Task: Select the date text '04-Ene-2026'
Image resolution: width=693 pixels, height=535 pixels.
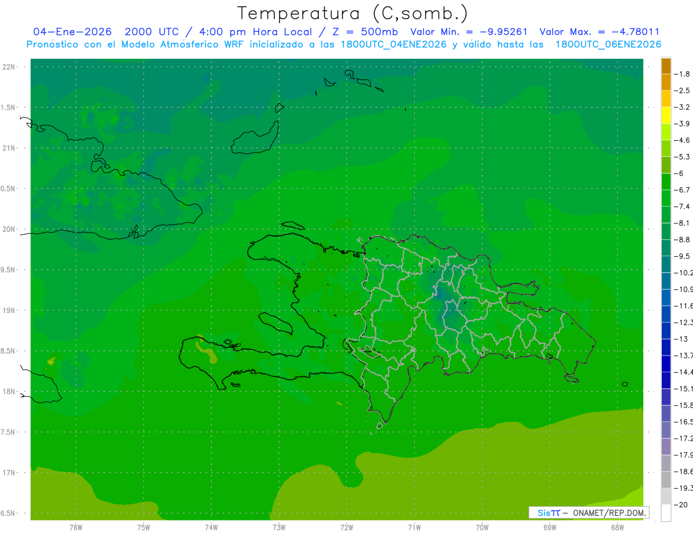Action: (72, 32)
